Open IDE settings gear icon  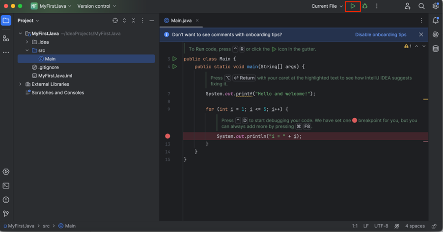tap(435, 6)
